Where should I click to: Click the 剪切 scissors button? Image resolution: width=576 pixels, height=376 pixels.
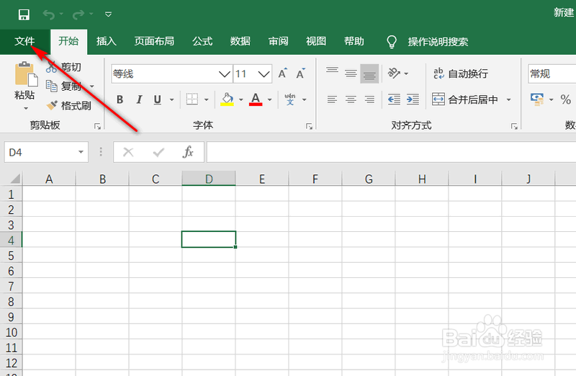click(63, 67)
